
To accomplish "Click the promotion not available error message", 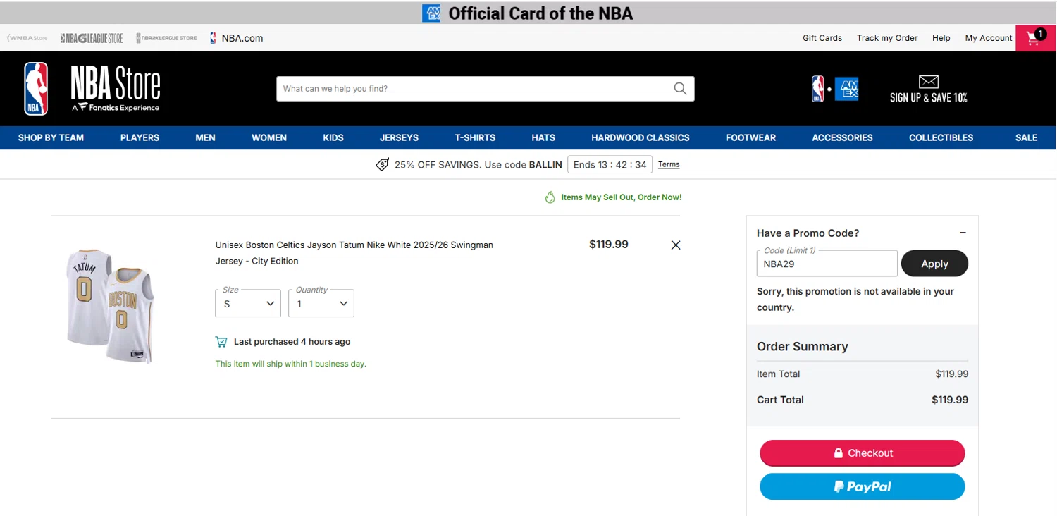I will [x=855, y=300].
